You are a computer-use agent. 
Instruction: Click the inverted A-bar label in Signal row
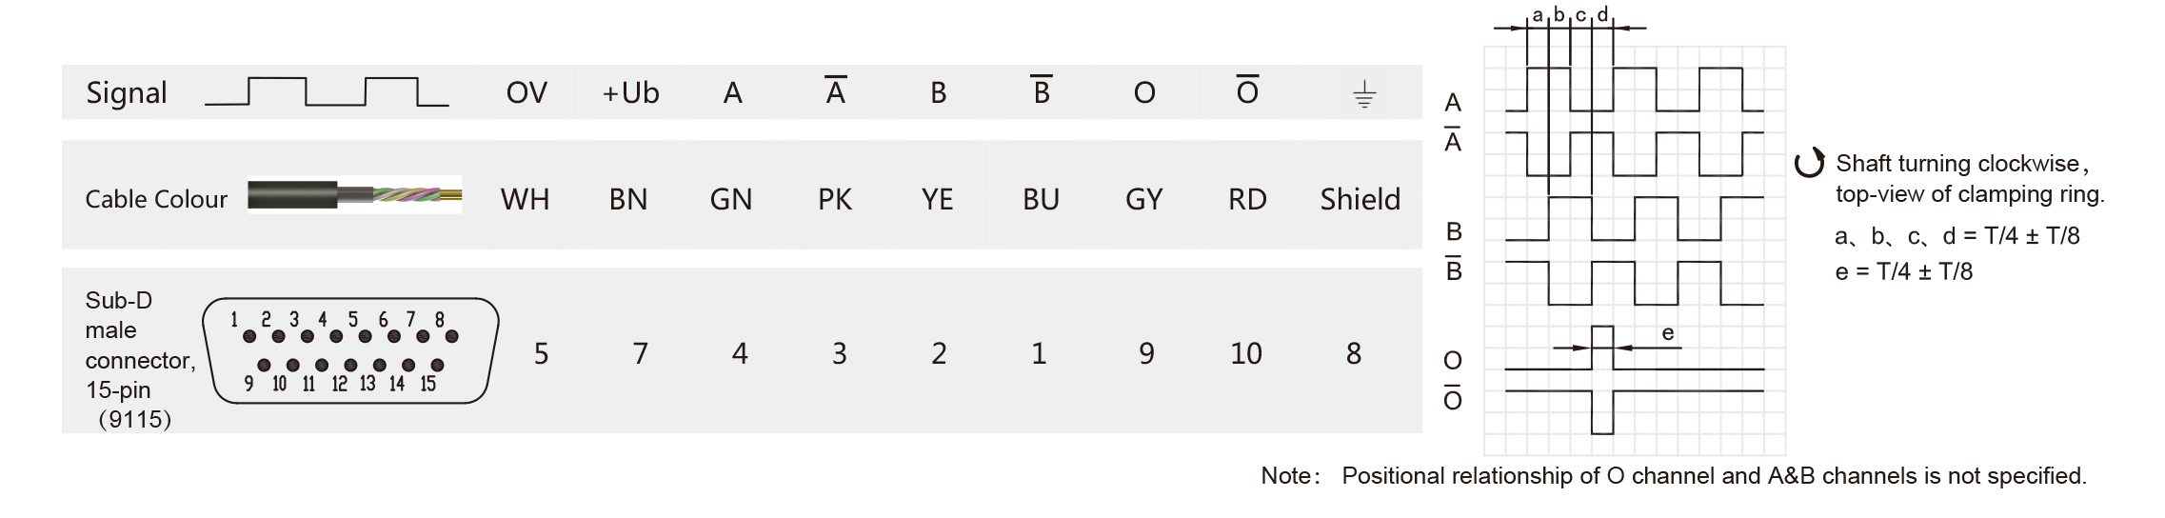pos(835,90)
